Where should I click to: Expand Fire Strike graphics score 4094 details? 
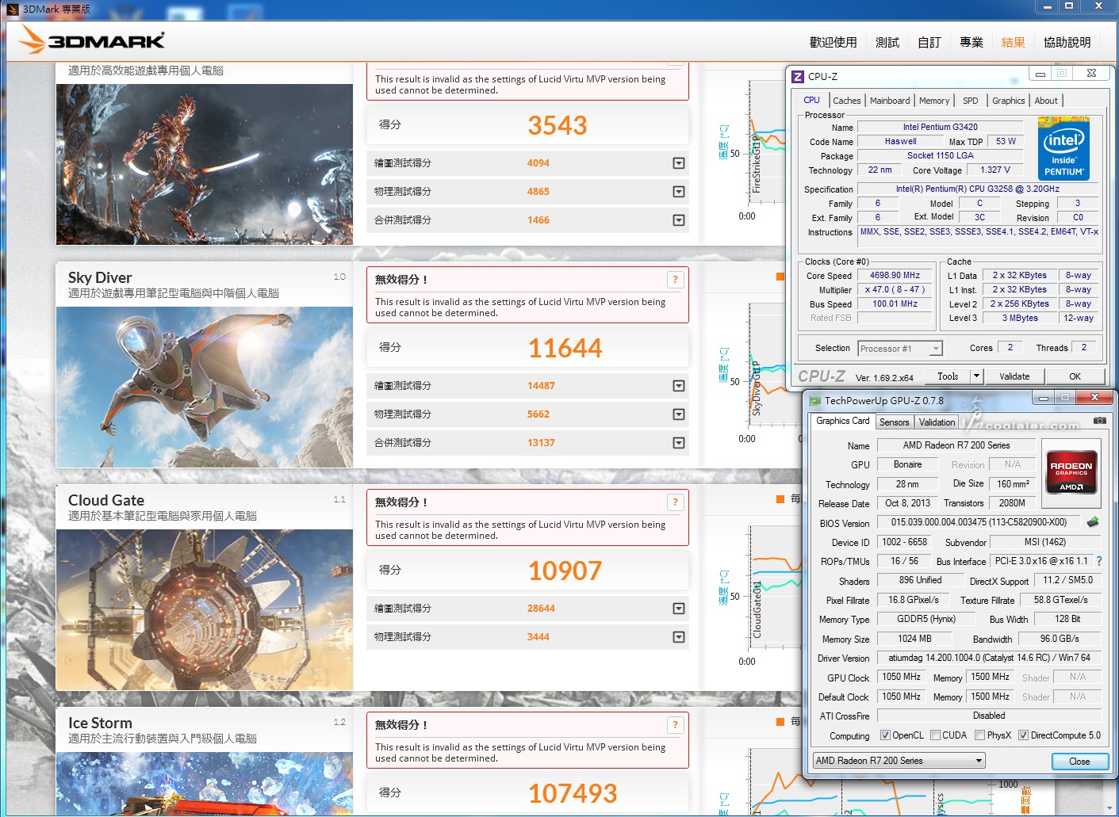[679, 163]
